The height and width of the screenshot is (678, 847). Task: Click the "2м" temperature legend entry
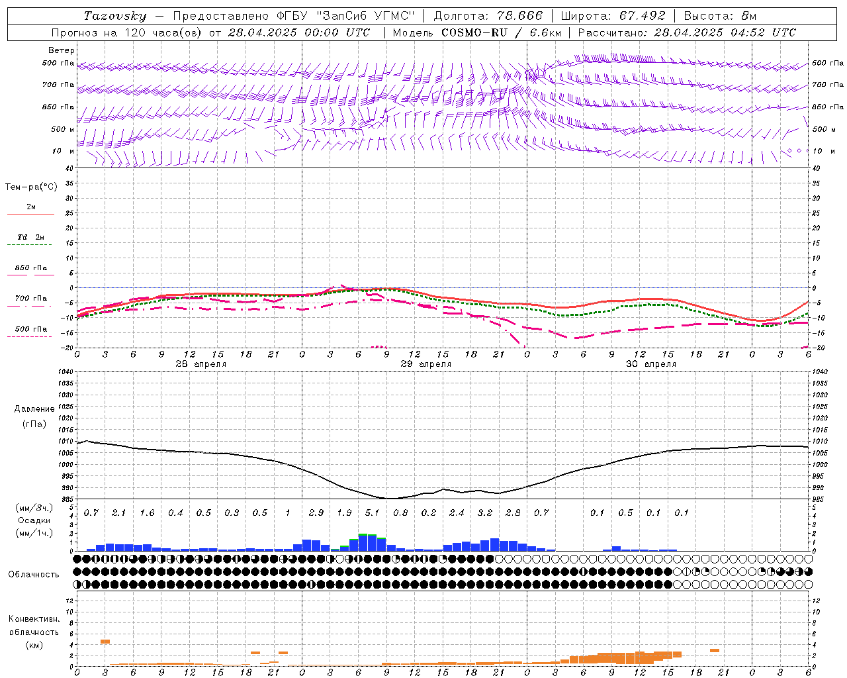point(31,207)
